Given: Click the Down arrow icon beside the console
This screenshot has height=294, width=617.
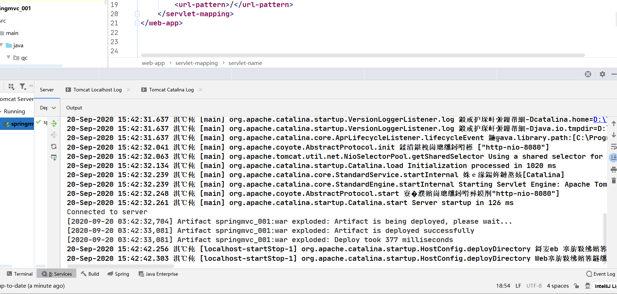Looking at the screenshot, I should (x=613, y=135).
